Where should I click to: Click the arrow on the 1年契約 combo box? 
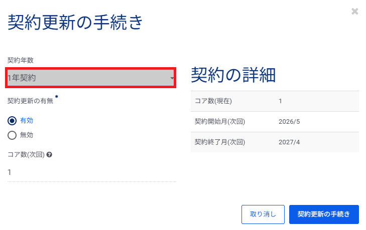172,78
